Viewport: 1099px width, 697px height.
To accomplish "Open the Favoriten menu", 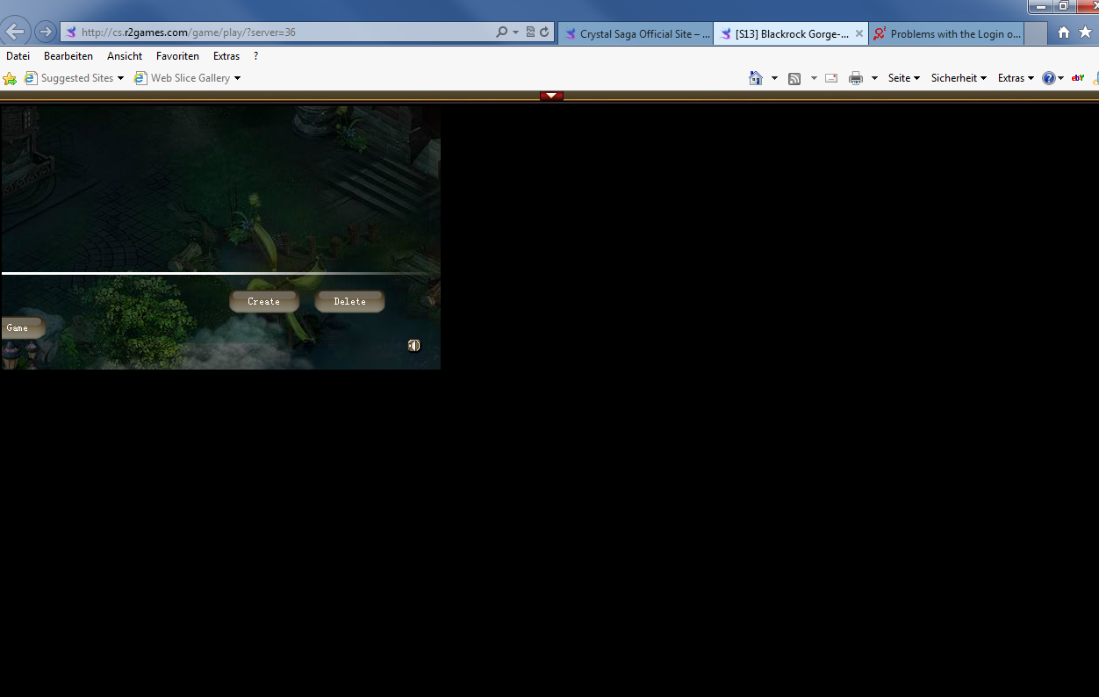I will (177, 56).
